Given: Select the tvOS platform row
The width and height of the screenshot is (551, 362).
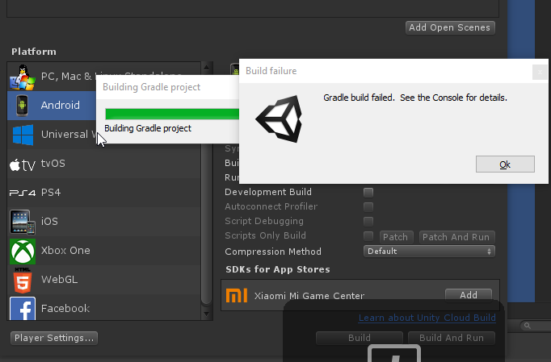Looking at the screenshot, I should [104, 164].
